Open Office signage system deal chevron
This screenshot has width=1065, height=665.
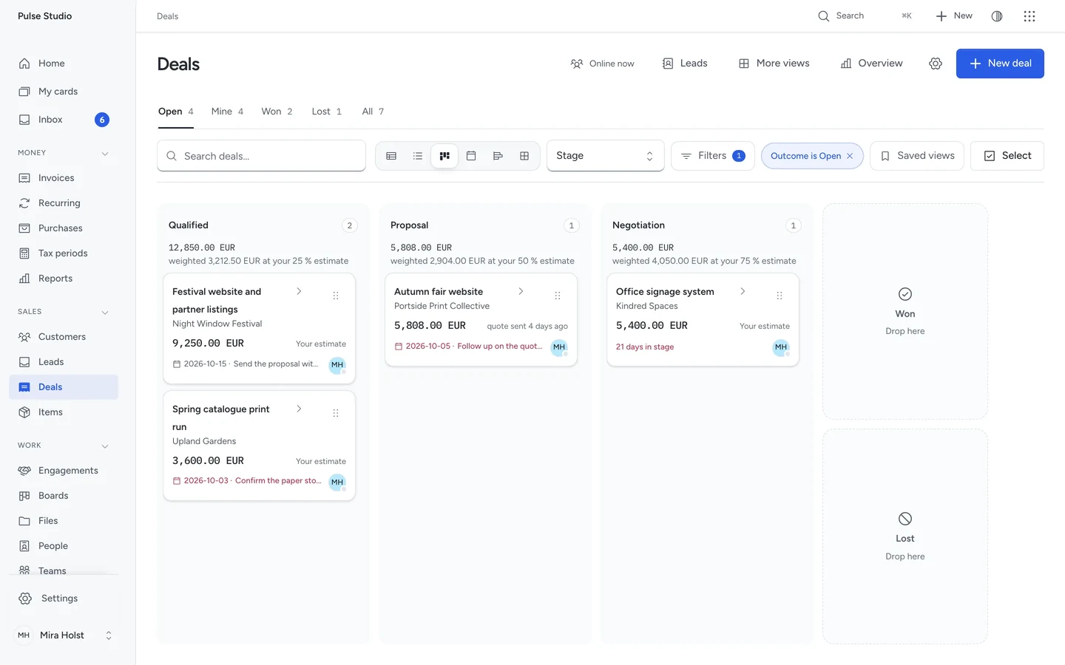point(743,291)
